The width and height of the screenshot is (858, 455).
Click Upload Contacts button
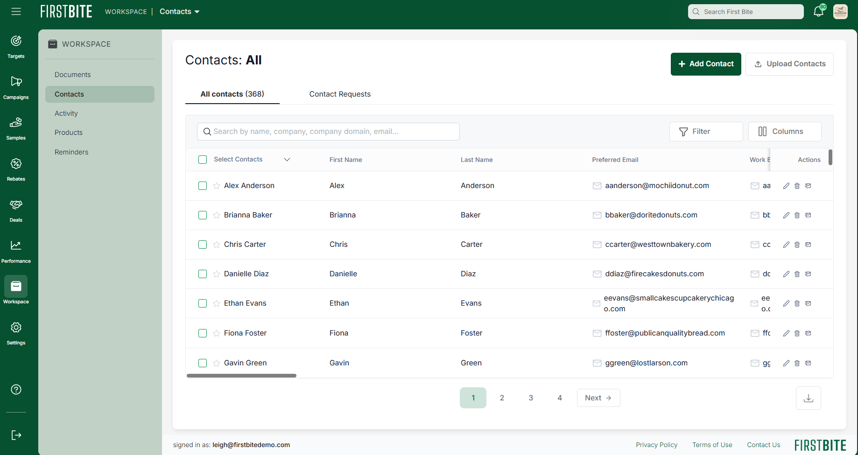(789, 64)
